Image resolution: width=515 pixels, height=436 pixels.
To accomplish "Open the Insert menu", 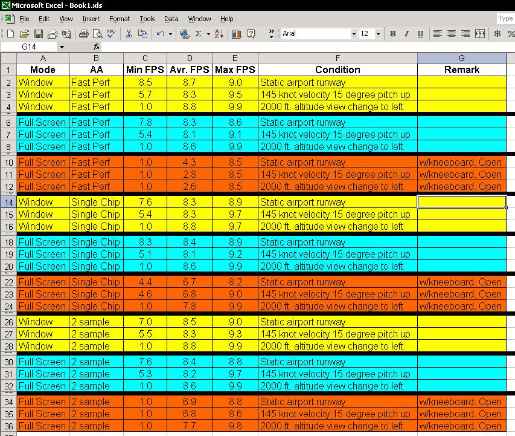I will tap(91, 19).
